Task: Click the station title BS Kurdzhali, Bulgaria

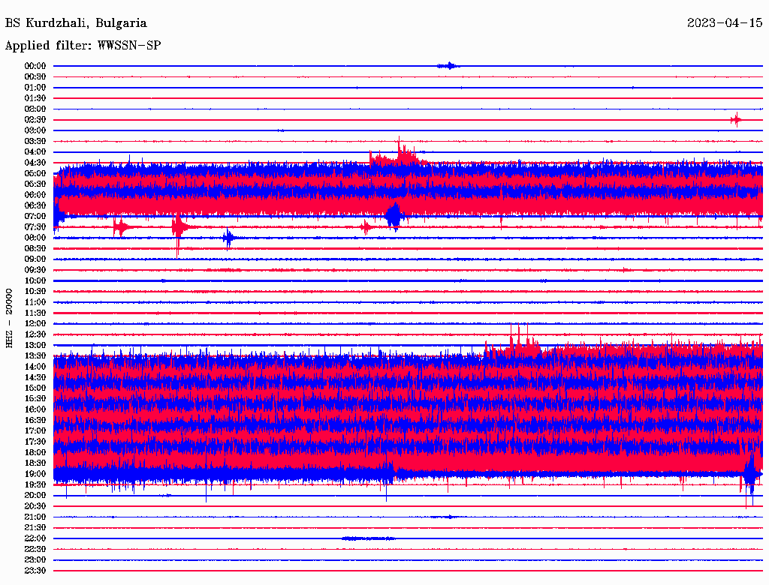Action: (76, 23)
